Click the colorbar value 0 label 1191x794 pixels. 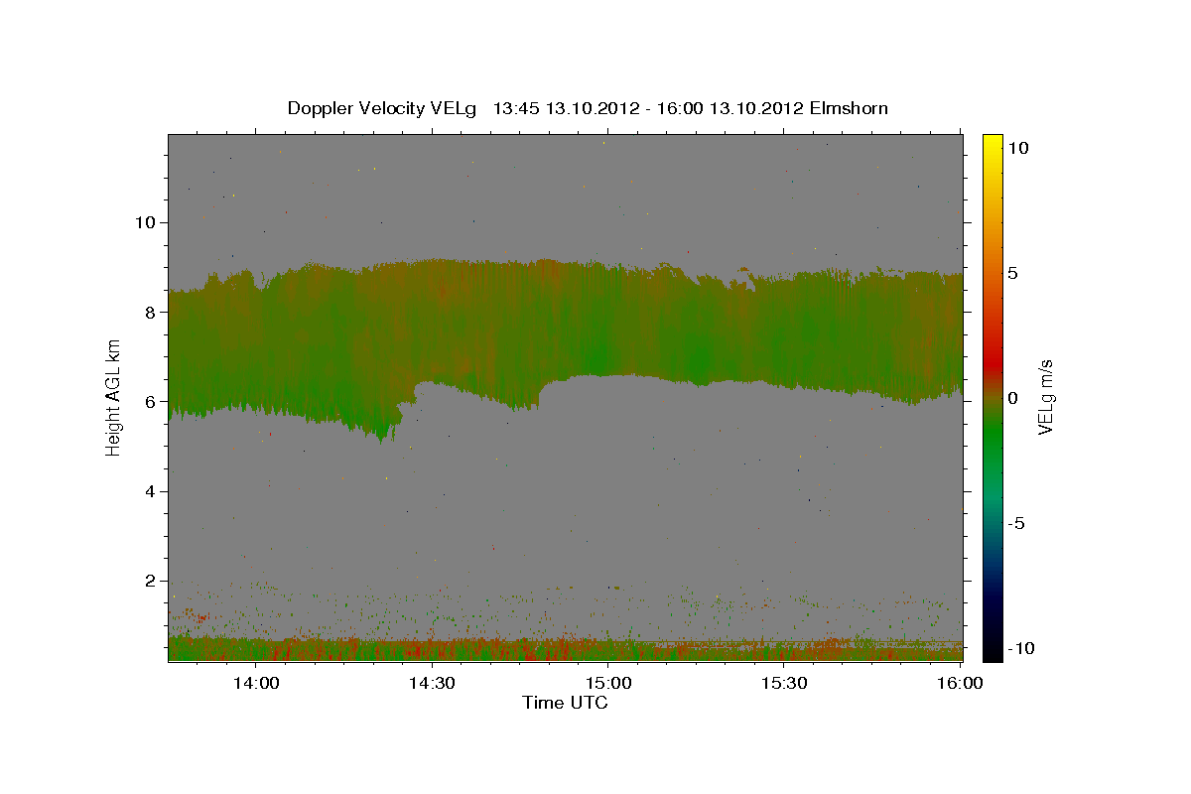pyautogui.click(x=1013, y=398)
